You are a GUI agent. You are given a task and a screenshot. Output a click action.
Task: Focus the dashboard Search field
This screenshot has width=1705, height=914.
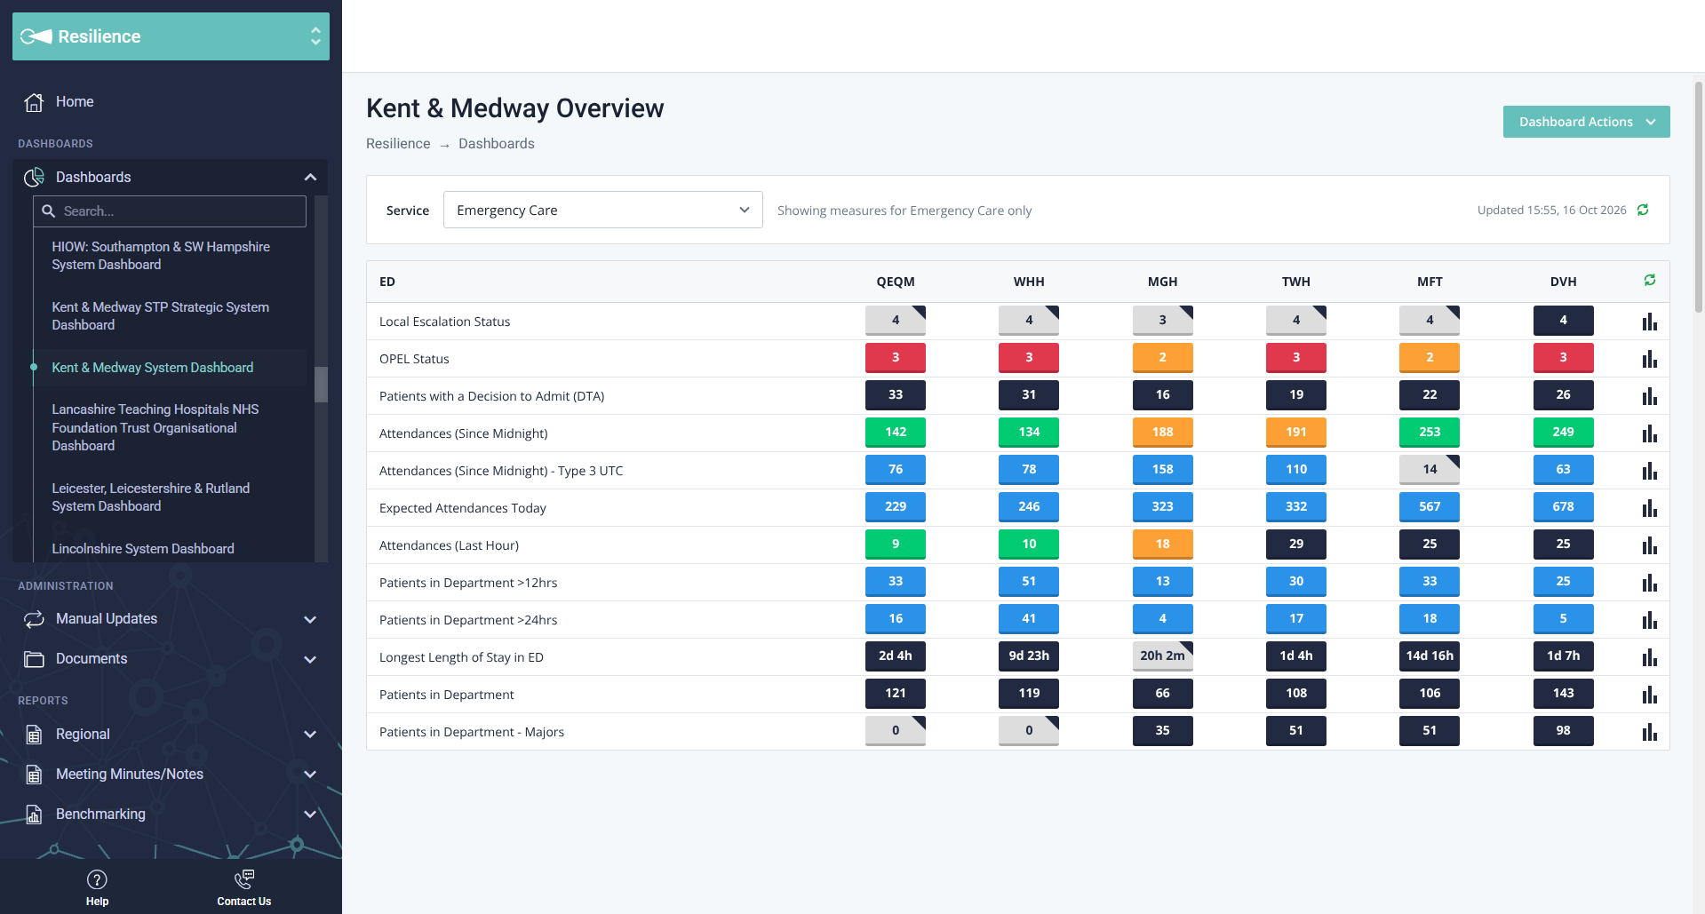170,211
